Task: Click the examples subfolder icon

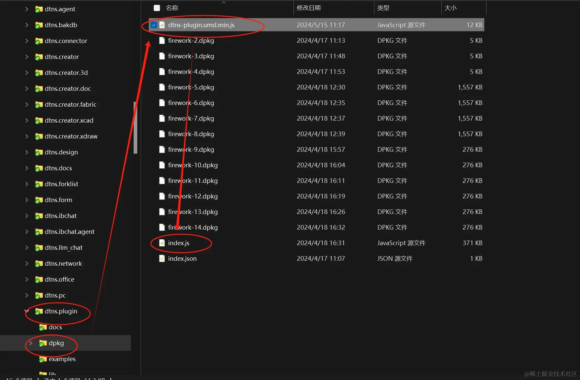Action: (x=43, y=359)
